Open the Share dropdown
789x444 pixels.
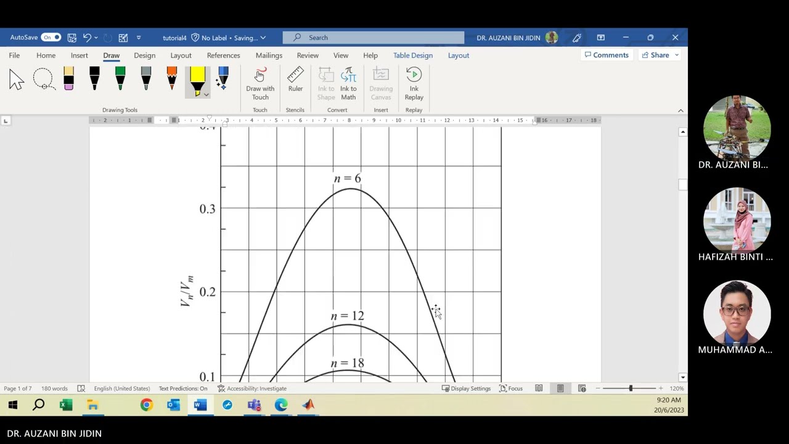click(x=676, y=55)
